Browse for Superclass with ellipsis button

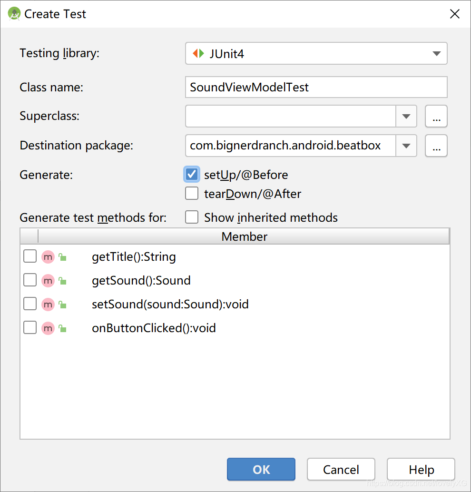pyautogui.click(x=436, y=117)
